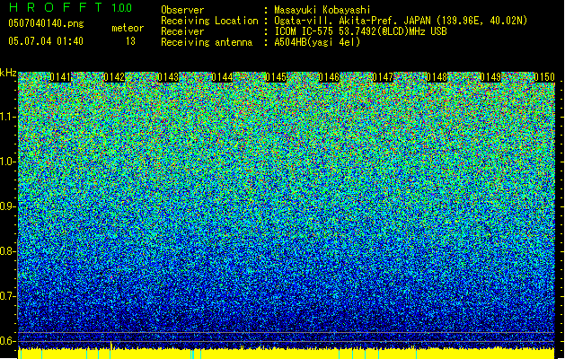Click the 1.1 kHz axis label
The image size is (565, 359).
pyautogui.click(x=6, y=117)
